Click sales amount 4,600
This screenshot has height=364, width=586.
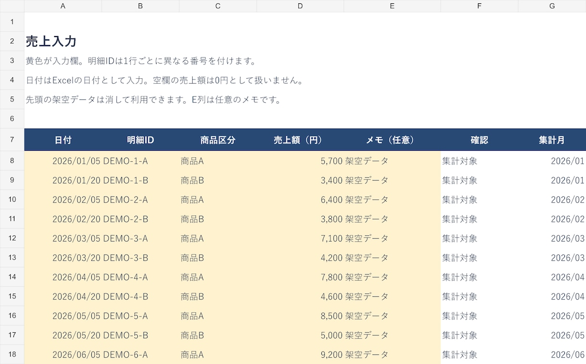tap(300, 296)
